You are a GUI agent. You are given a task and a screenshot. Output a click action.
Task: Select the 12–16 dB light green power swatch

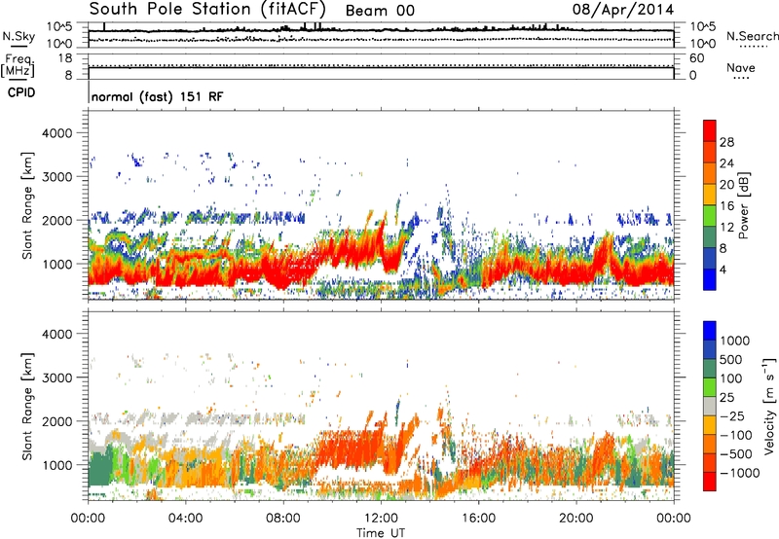710,216
